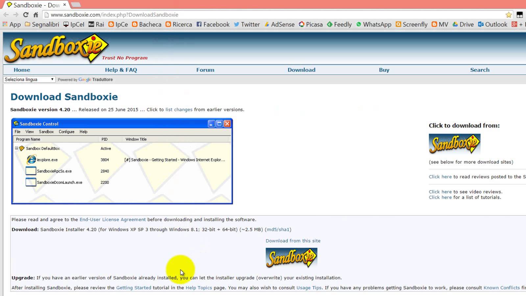Open the App shortcuts bookmark

pos(12,24)
